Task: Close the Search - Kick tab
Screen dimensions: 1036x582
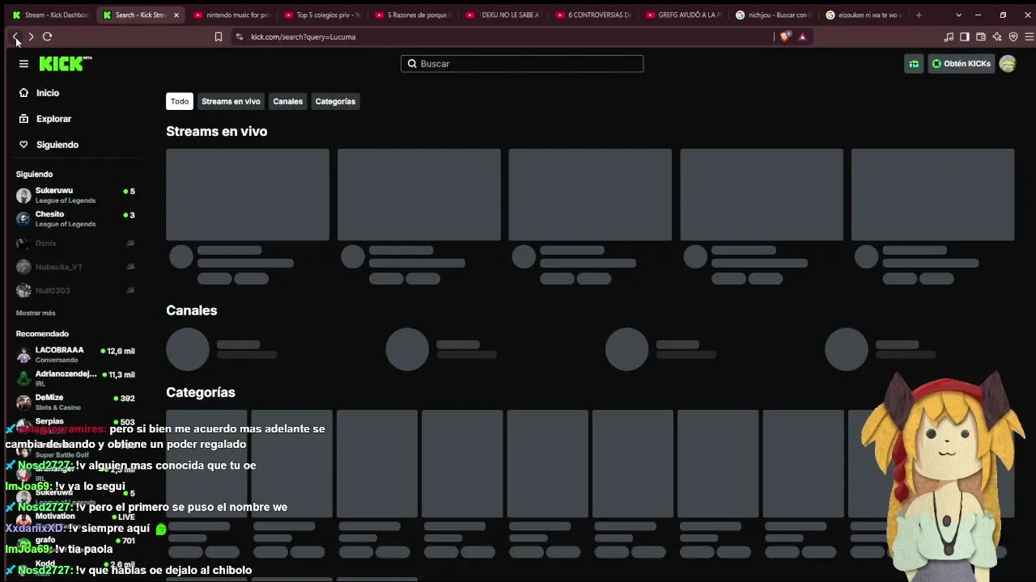Action: pyautogui.click(x=176, y=15)
